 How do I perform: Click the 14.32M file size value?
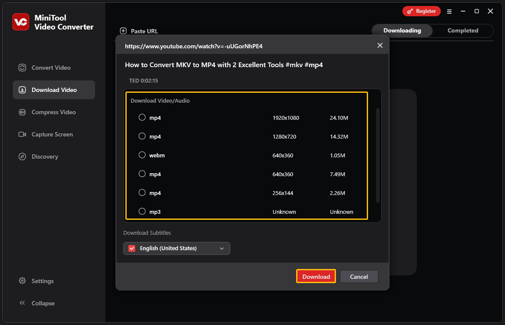coord(339,137)
